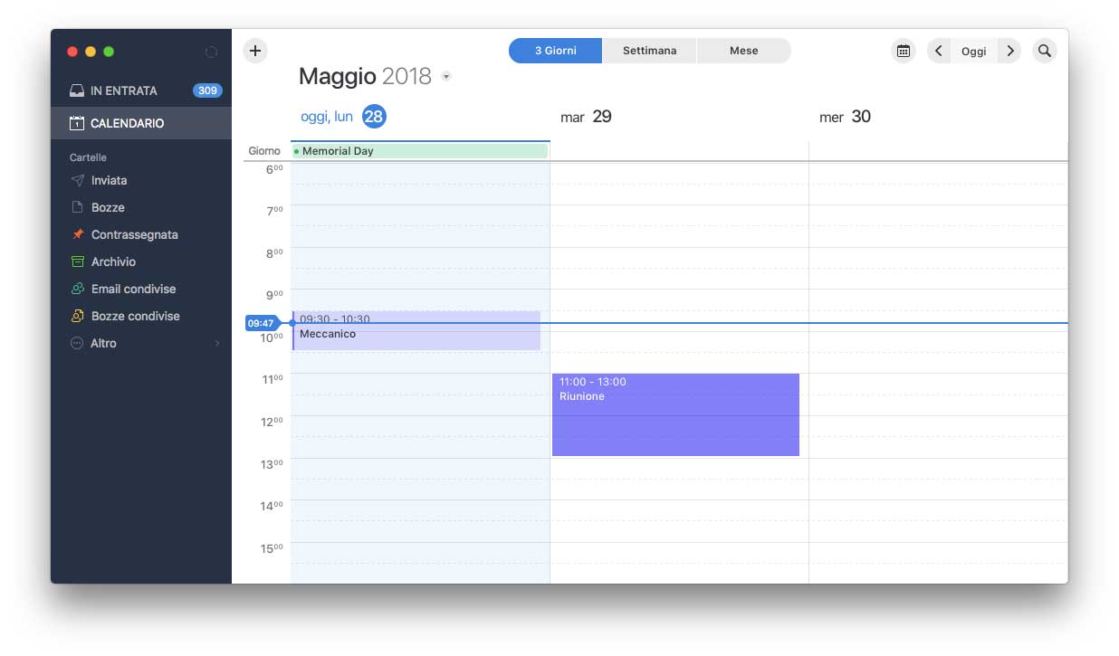Screen dimensions: 1119x656
Task: Open the Archivio folder
Action: click(113, 261)
